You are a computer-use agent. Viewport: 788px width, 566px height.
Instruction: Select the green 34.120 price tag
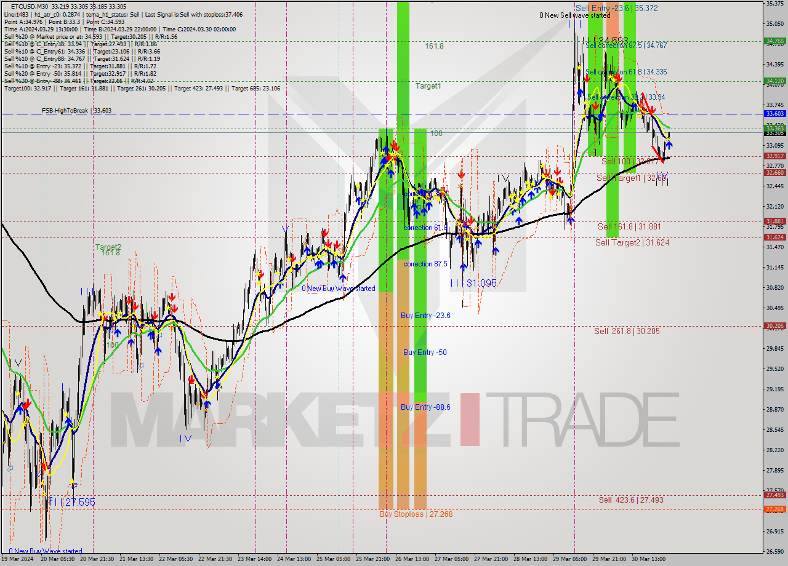774,81
